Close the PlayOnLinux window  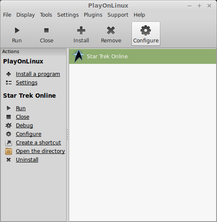click(209, 6)
